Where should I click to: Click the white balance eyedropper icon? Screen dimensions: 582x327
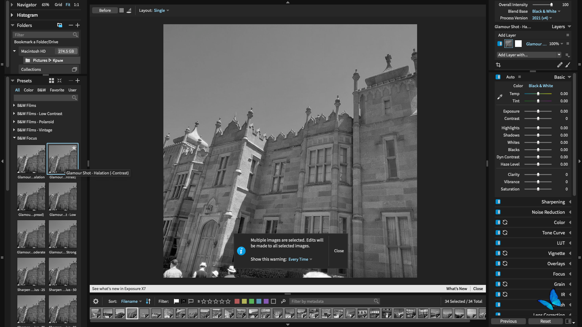500,97
